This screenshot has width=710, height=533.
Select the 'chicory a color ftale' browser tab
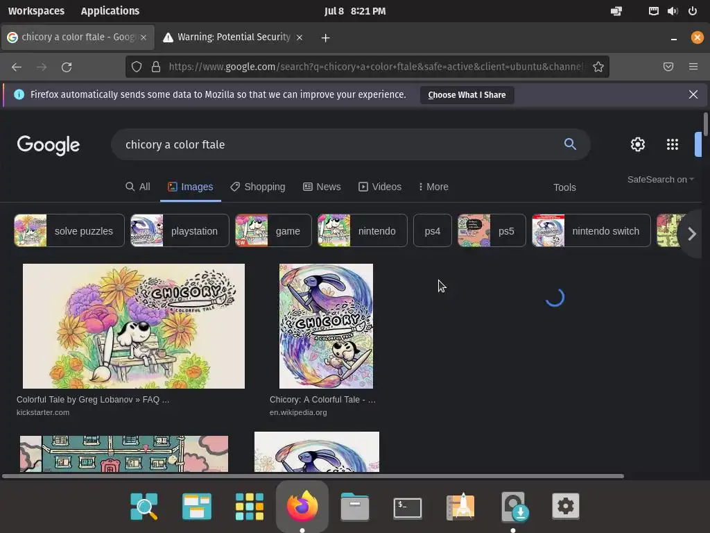click(78, 37)
